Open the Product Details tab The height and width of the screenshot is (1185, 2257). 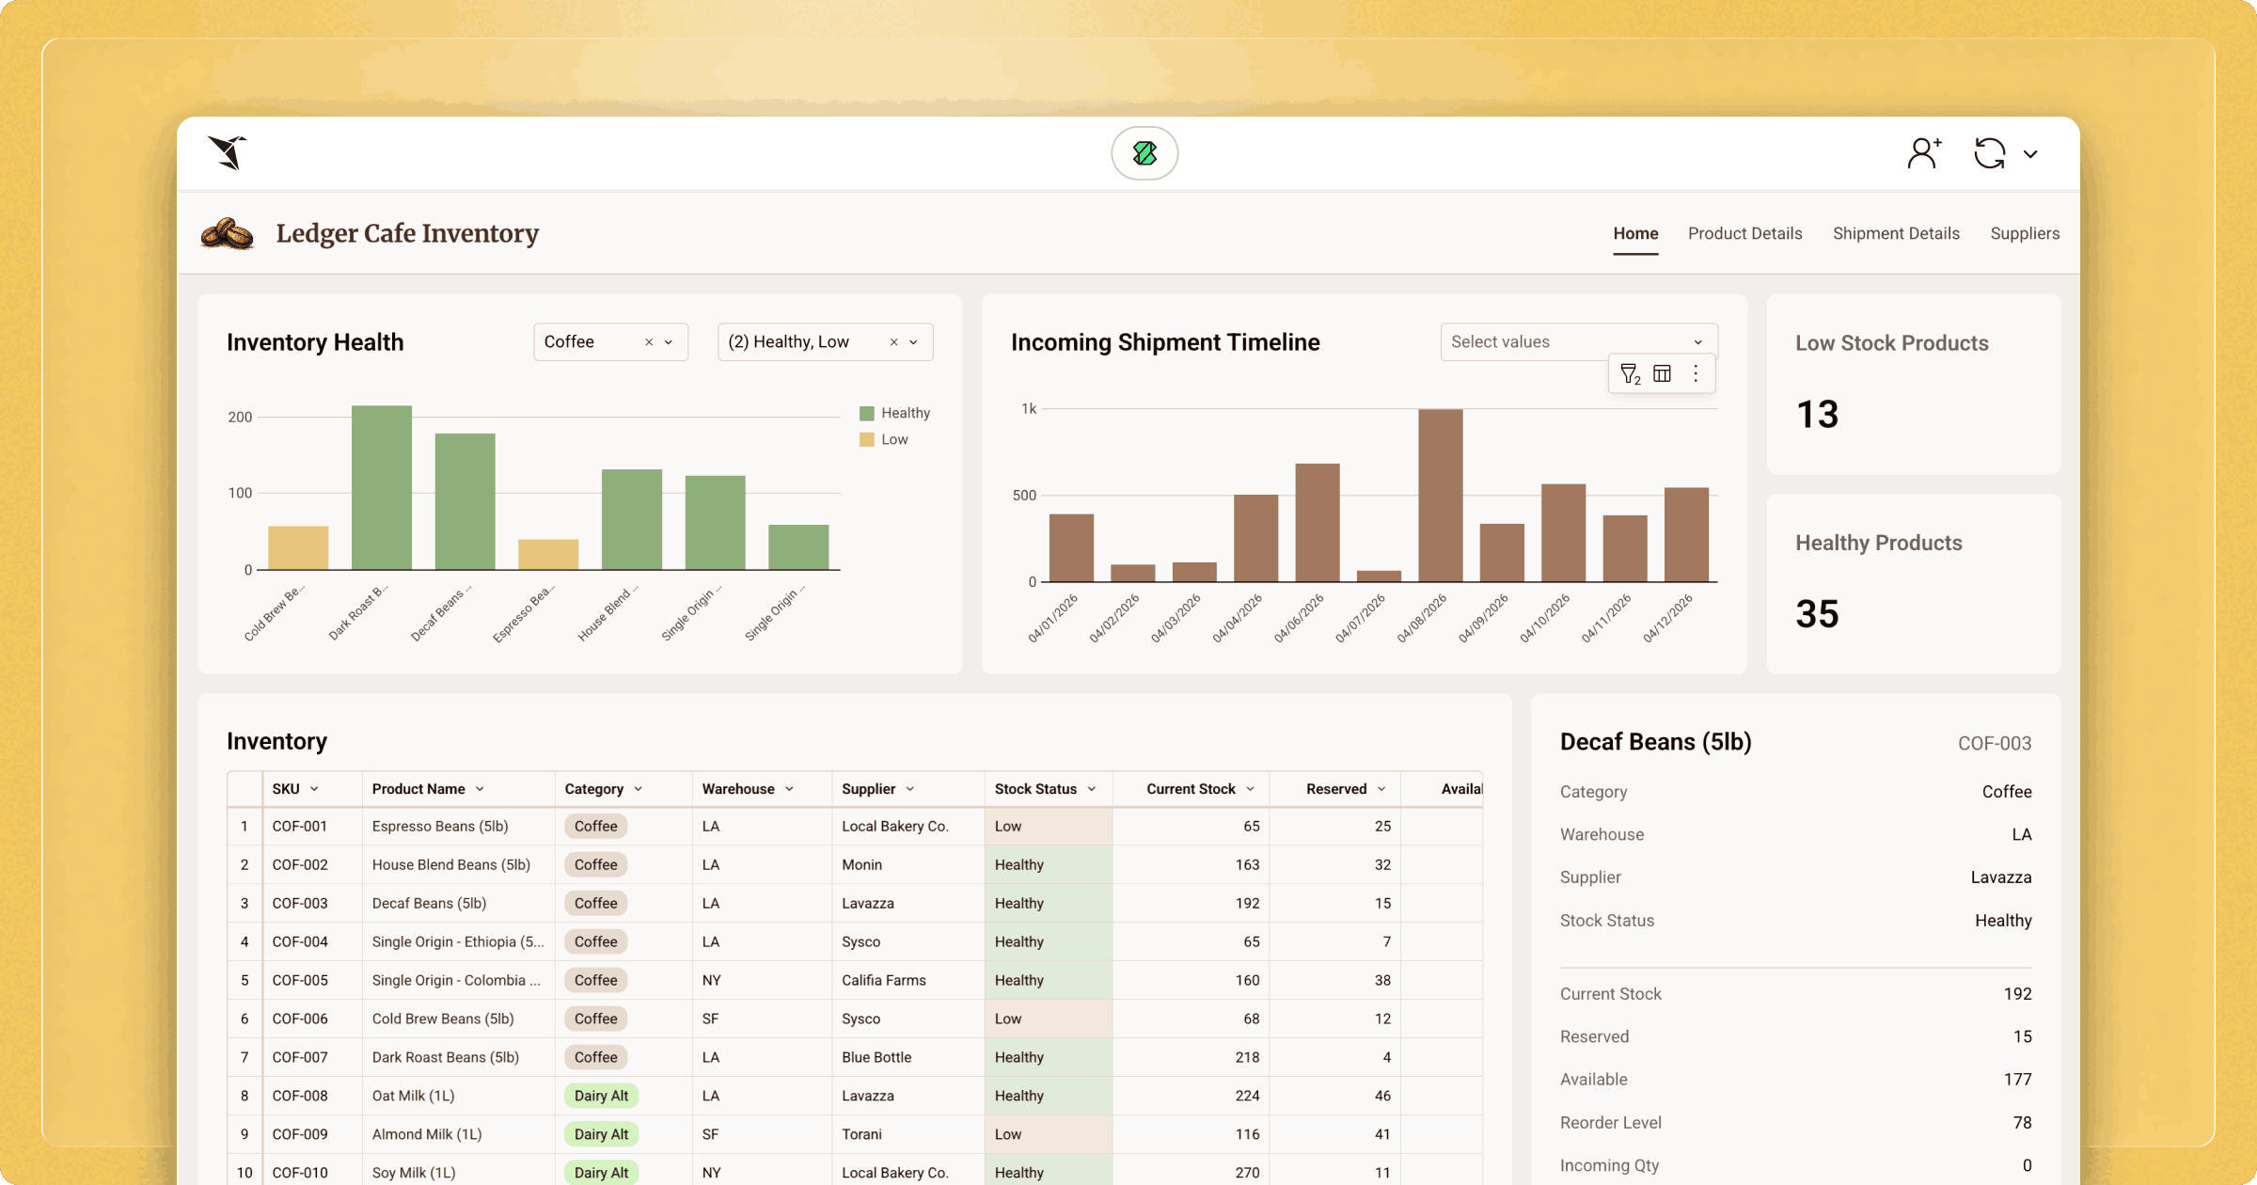1744,233
